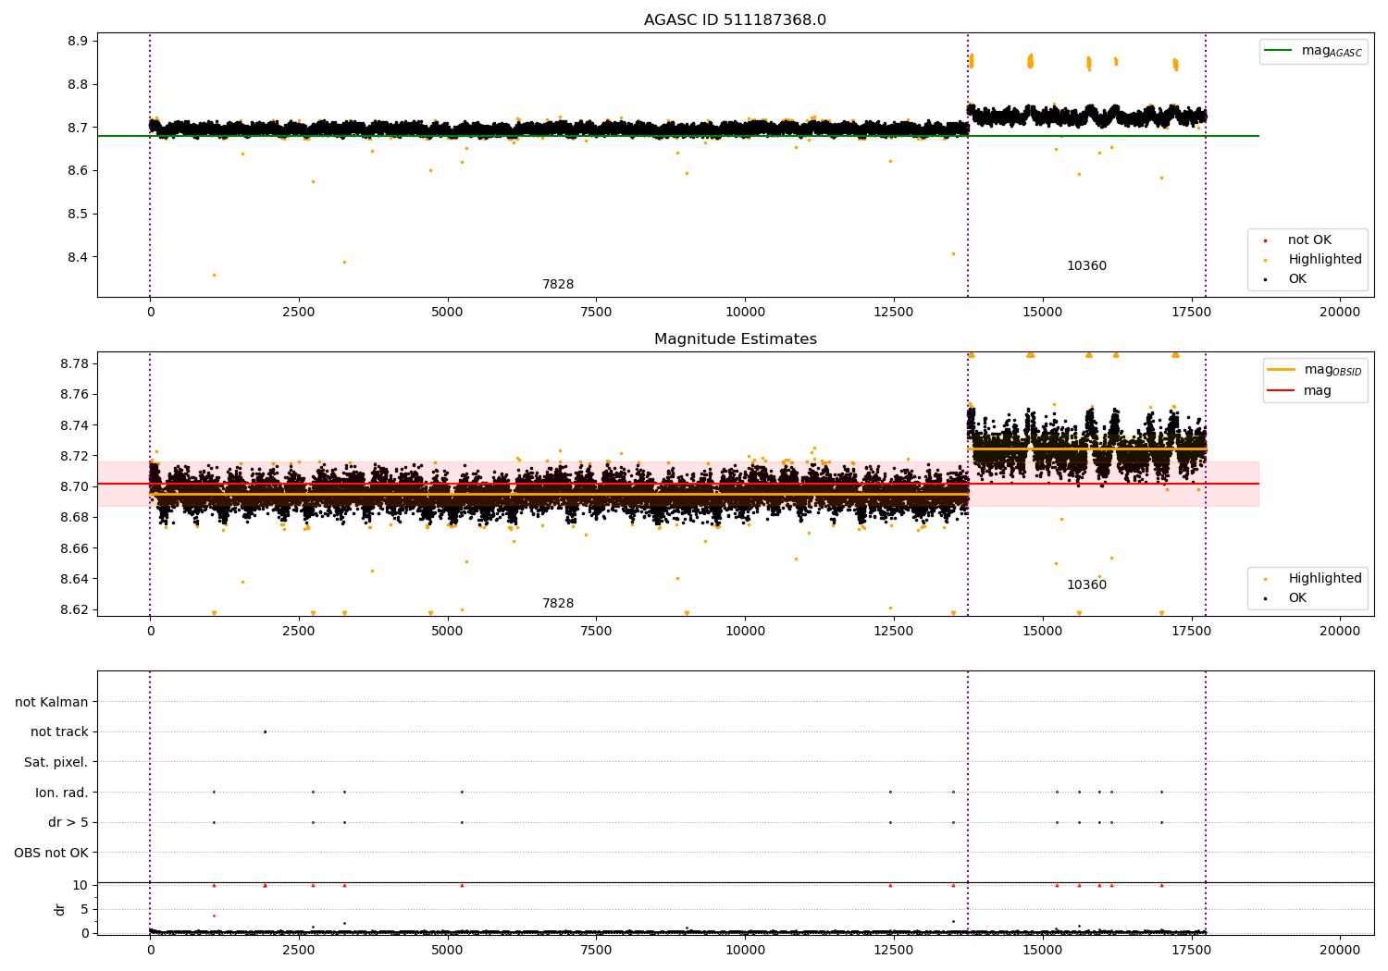Click the lowest orange outlier near 8.36 in top plot
Screen dimensions: 1388x971
[x=214, y=276]
